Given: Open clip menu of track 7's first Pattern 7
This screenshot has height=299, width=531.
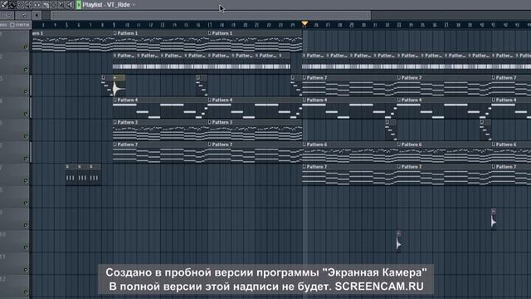Looking at the screenshot, I should coord(304,167).
